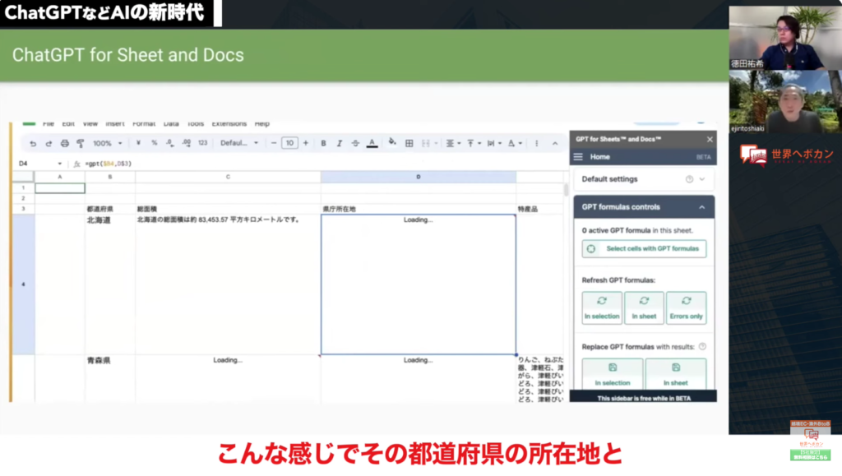The height and width of the screenshot is (476, 842).
Task: Open the fill color bucket picker
Action: (392, 142)
